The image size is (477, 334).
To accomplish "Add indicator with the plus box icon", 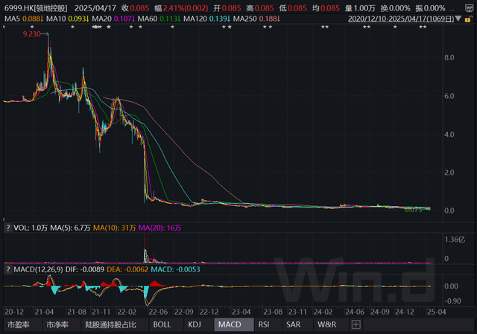I will [356, 324].
